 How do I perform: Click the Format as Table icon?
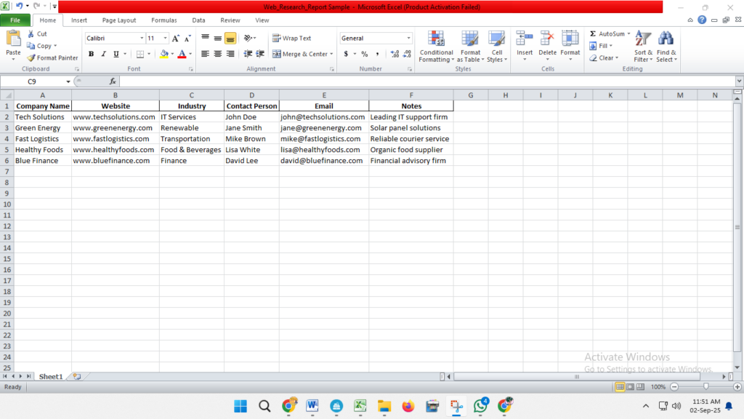point(470,40)
